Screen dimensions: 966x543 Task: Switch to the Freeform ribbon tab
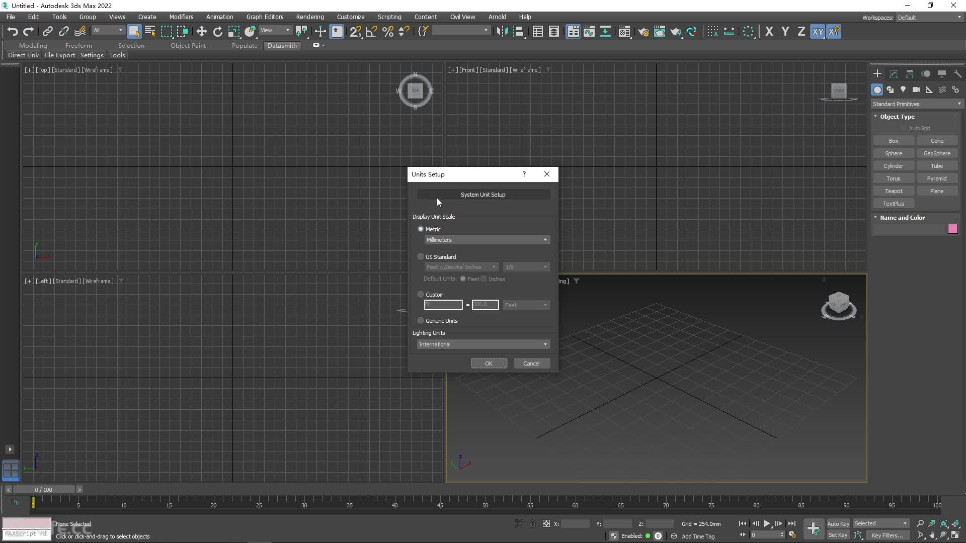[78, 45]
